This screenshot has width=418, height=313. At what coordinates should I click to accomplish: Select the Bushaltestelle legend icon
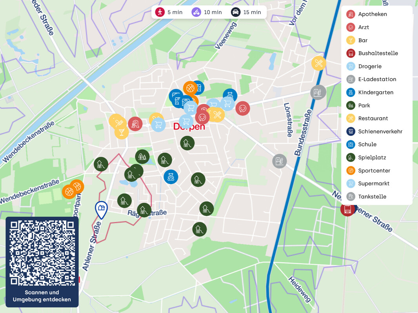click(x=351, y=53)
